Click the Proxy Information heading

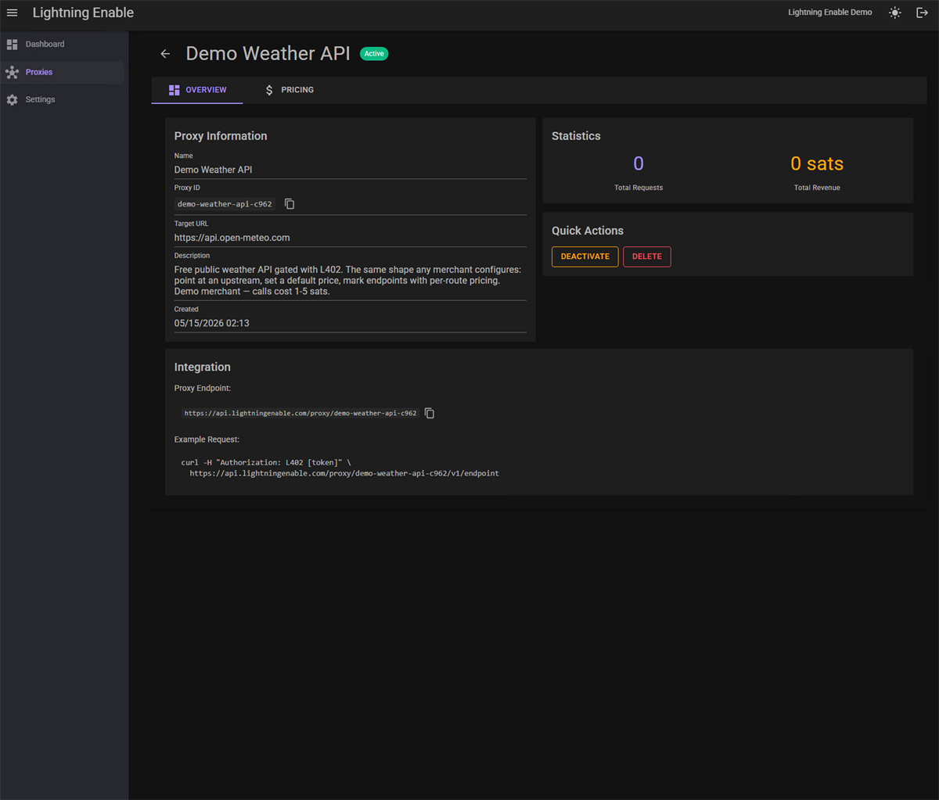221,136
